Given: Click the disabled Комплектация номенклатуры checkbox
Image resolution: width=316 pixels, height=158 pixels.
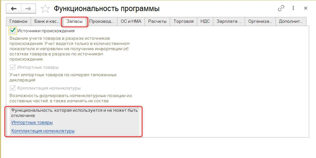Looking at the screenshot, I should coord(13,88).
